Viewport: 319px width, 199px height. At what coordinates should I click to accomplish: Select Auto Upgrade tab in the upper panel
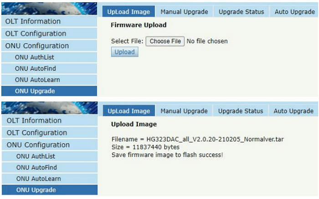point(294,12)
